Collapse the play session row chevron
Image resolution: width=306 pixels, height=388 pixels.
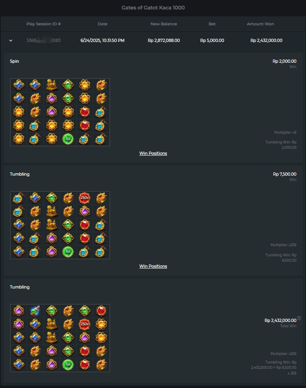[11, 40]
